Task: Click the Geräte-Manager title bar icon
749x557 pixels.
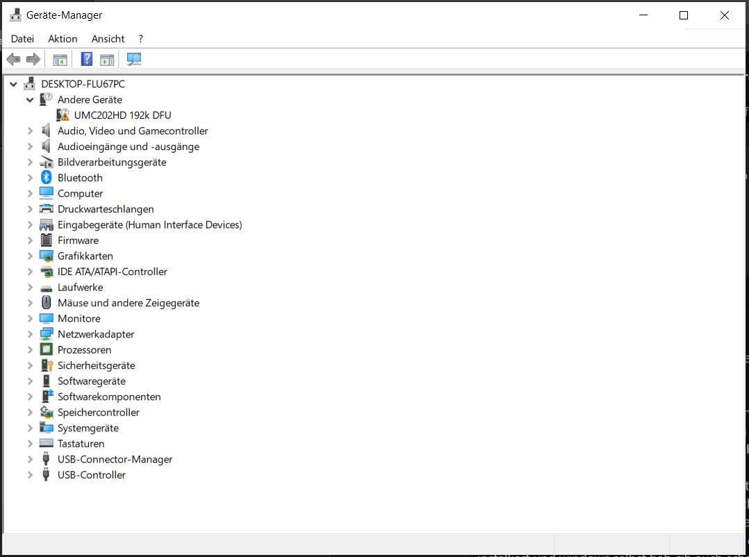Action: point(15,15)
